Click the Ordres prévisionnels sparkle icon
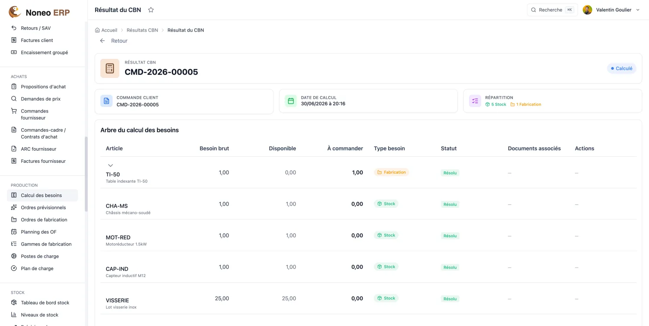Screen dimensions: 649x326 (14, 207)
